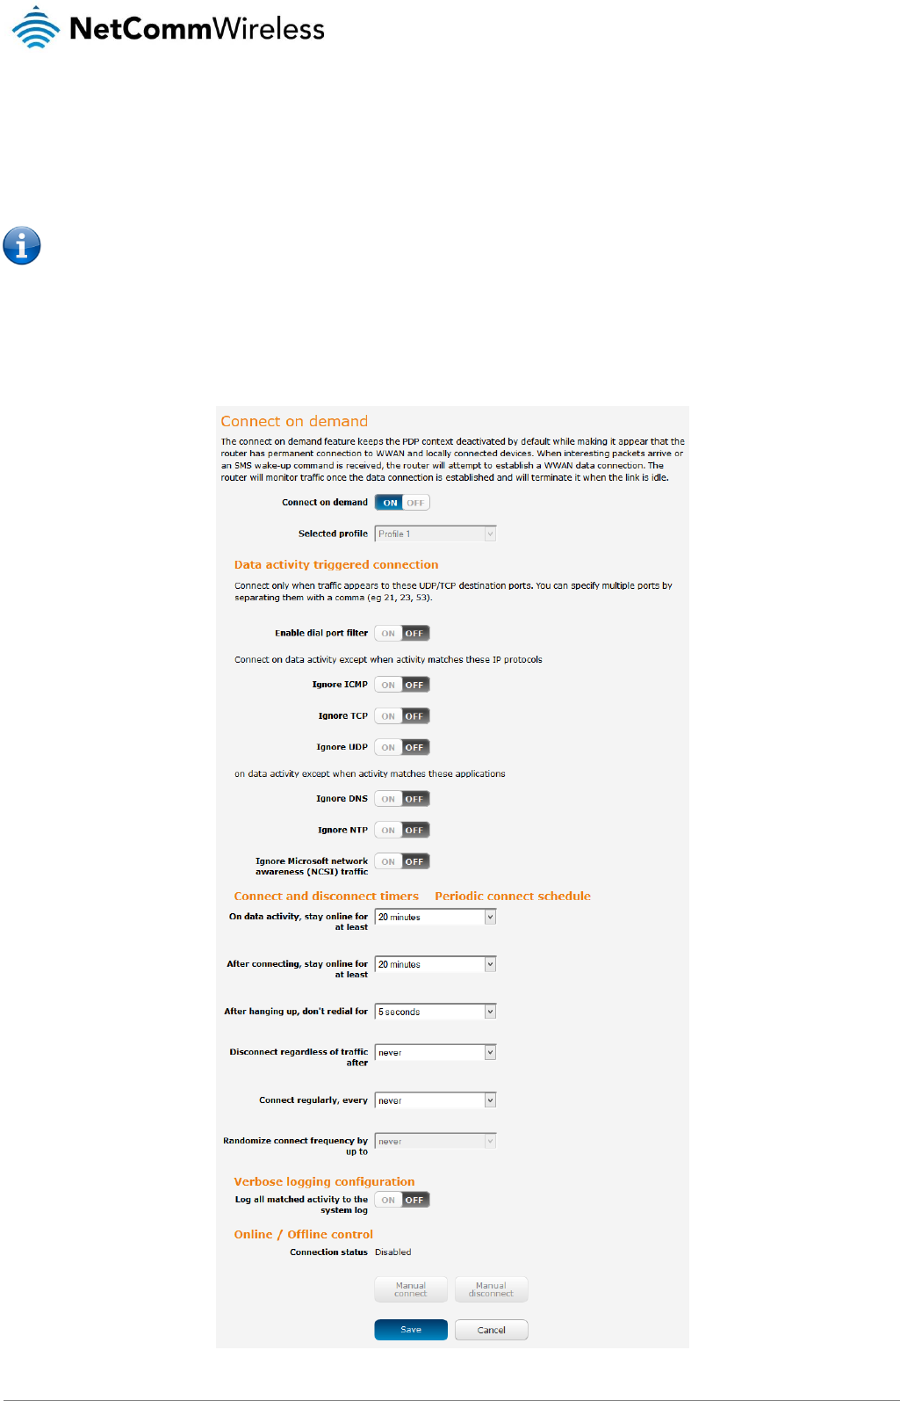Screen dimensions: 900x1401
Task: Switch on Ignore UDP
Action: [x=402, y=747]
